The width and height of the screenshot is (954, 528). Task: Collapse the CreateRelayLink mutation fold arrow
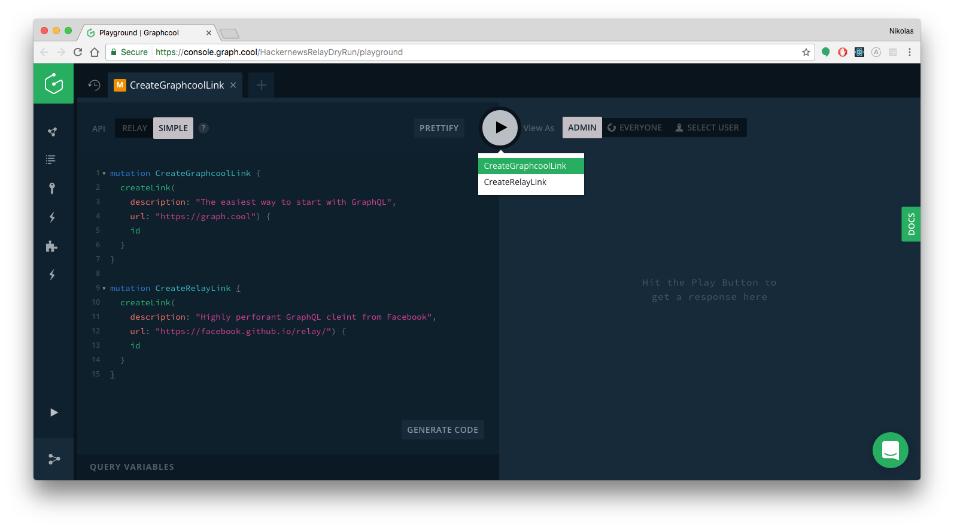(104, 289)
